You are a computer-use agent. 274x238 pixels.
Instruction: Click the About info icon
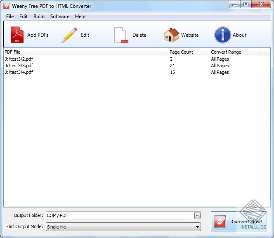pyautogui.click(x=222, y=35)
